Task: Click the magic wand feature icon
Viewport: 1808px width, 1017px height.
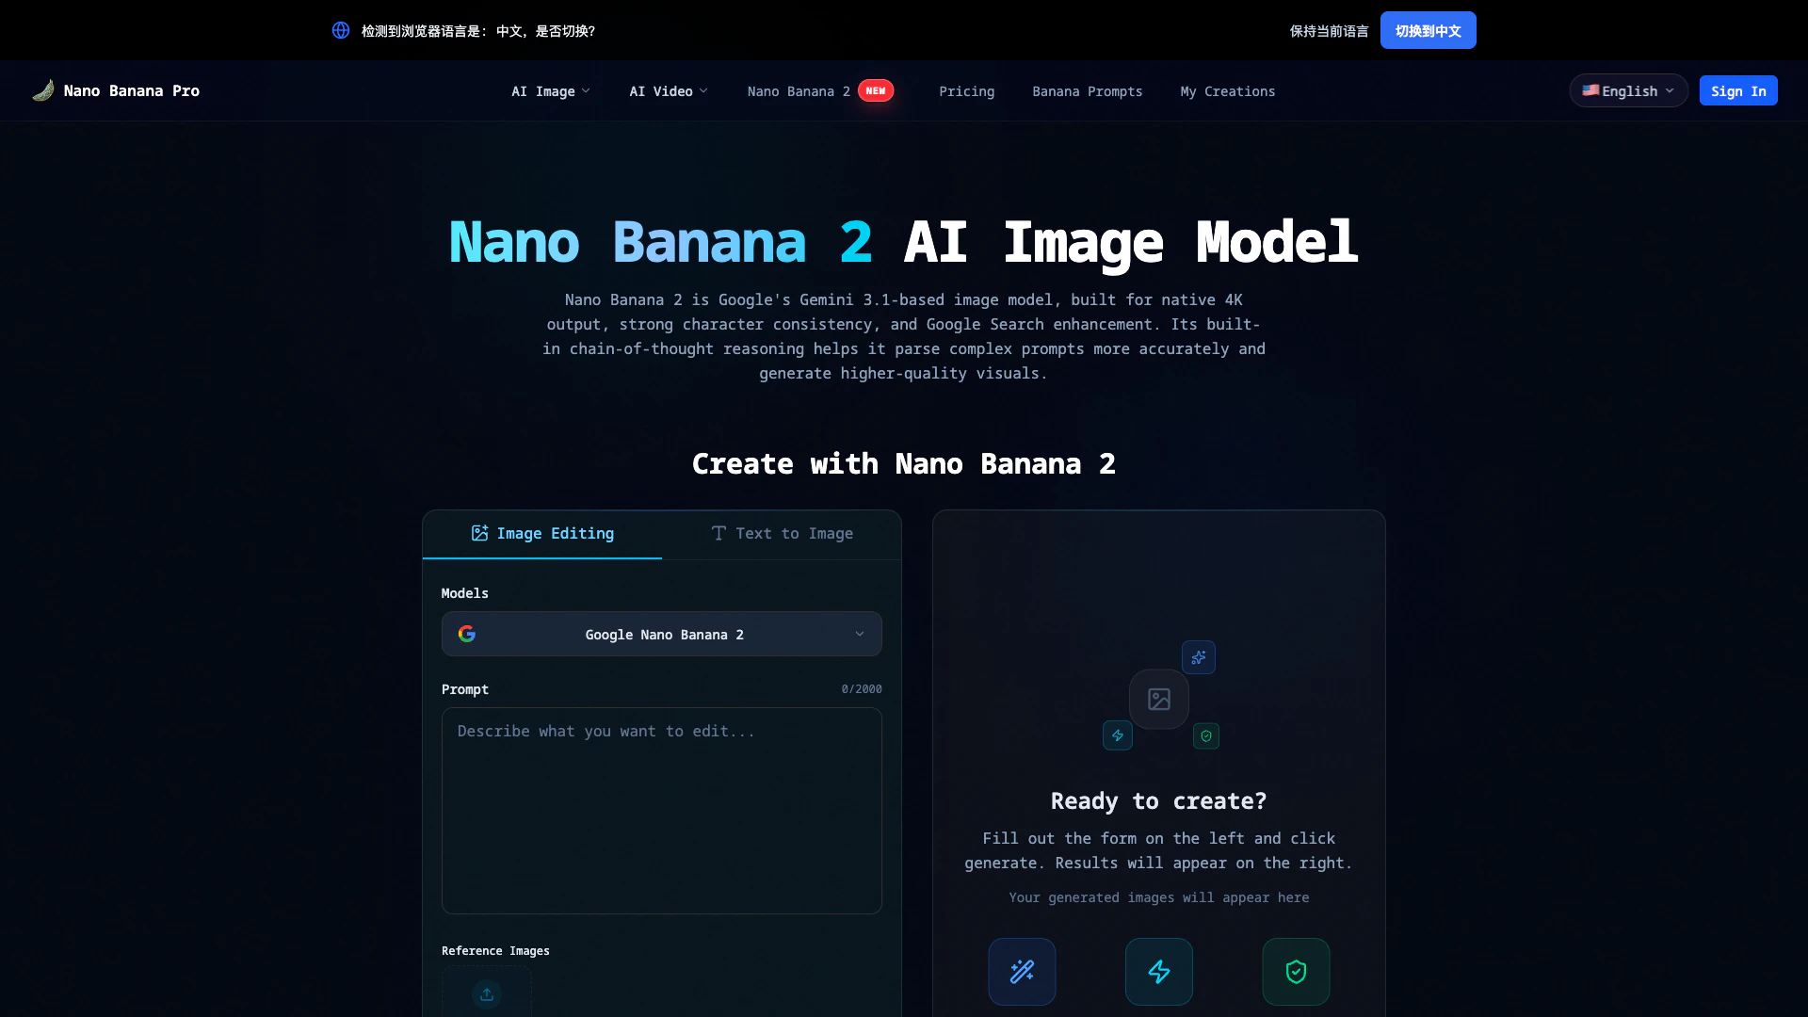Action: (1022, 971)
